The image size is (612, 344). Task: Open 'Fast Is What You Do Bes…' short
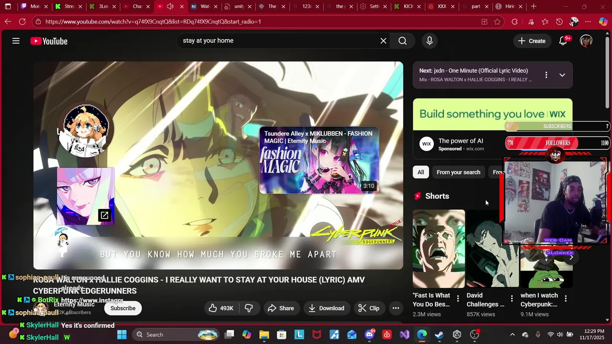[x=438, y=249]
